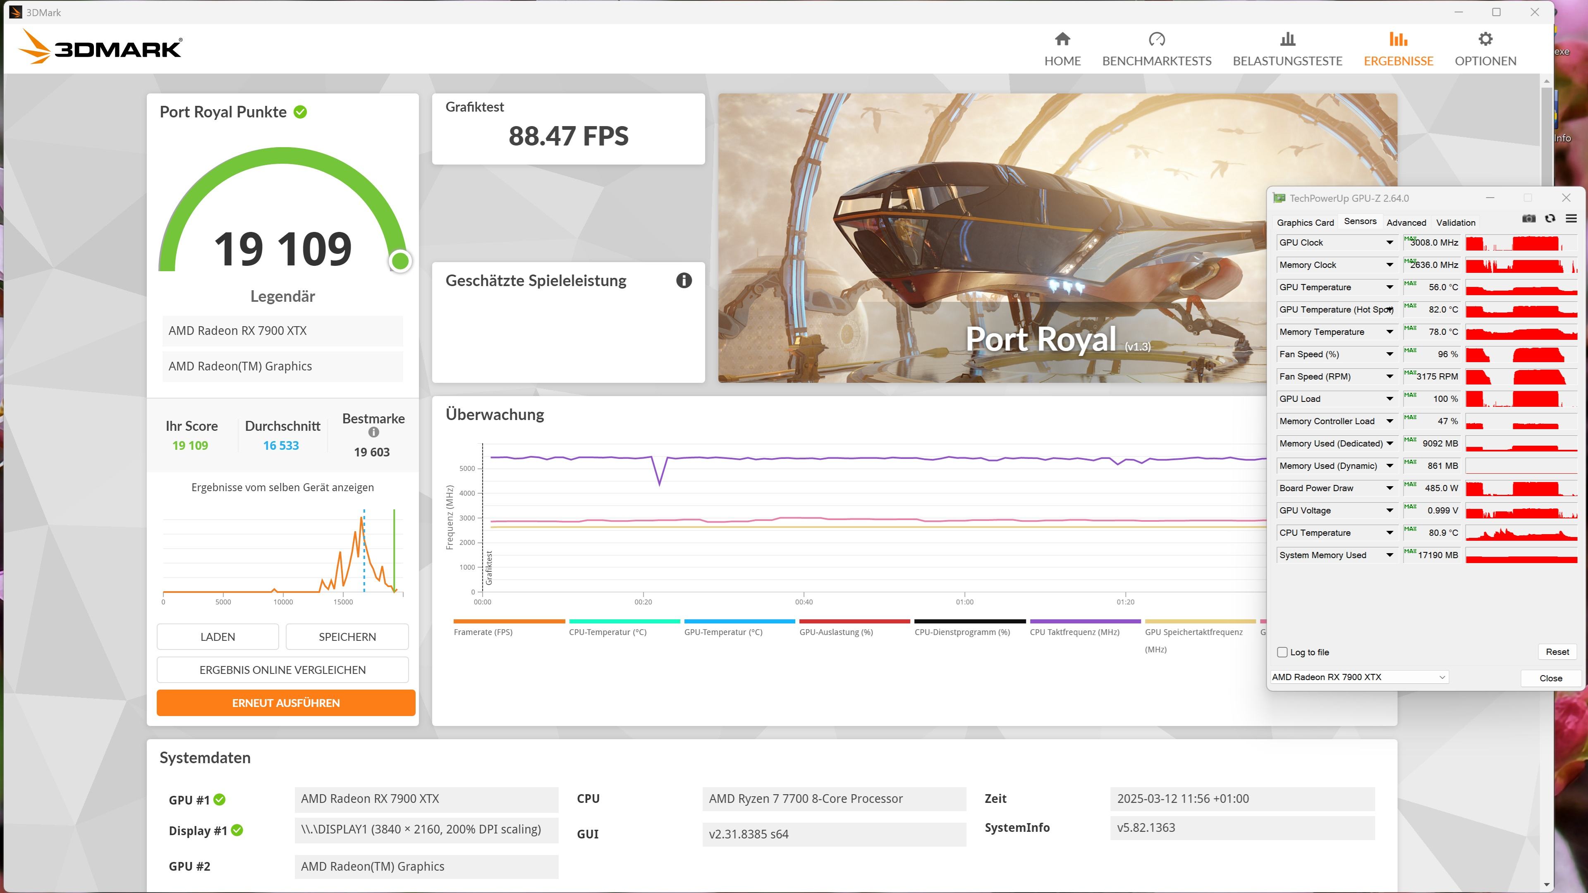Click Ergebnis Online Vergleichen button
This screenshot has width=1588, height=893.
click(282, 670)
